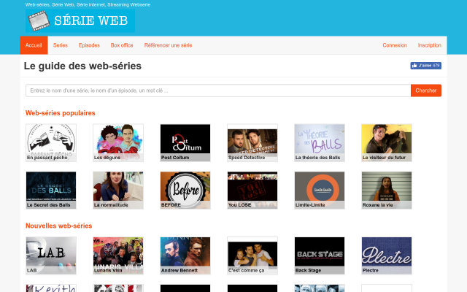467x292 pixels.
Task: Open the You LOSE series thumbnail
Action: click(252, 190)
